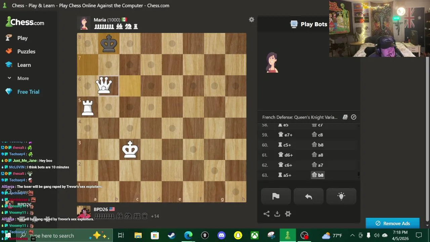The image size is (430, 242).
Task: Open the volume control in system tray
Action: (x=377, y=235)
